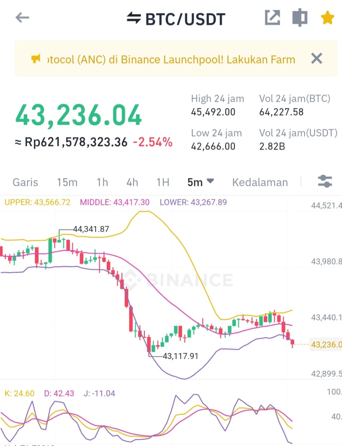Tap the -2.54% change value
Viewport: 342px width, 446px height.
[153, 142]
